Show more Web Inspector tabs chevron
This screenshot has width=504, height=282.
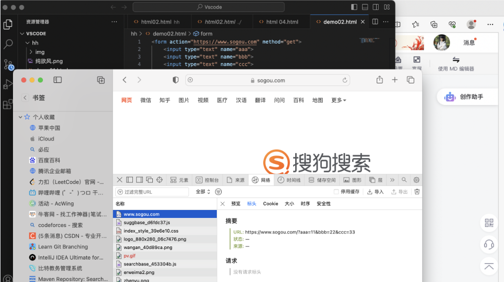point(392,180)
